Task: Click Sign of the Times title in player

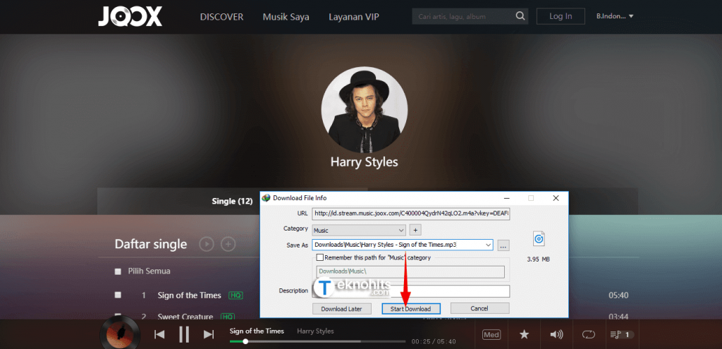Action: click(257, 331)
